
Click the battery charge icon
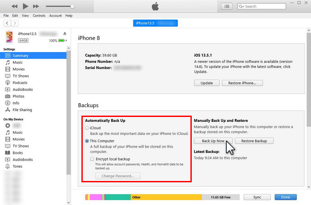click(x=61, y=40)
